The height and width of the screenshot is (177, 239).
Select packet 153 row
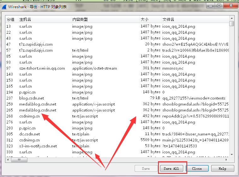[117, 80]
